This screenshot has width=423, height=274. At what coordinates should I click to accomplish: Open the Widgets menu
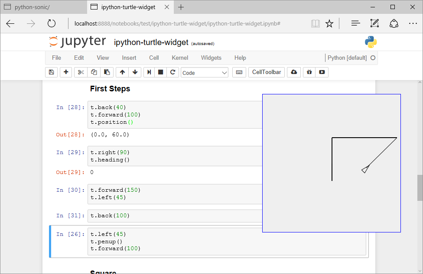211,58
